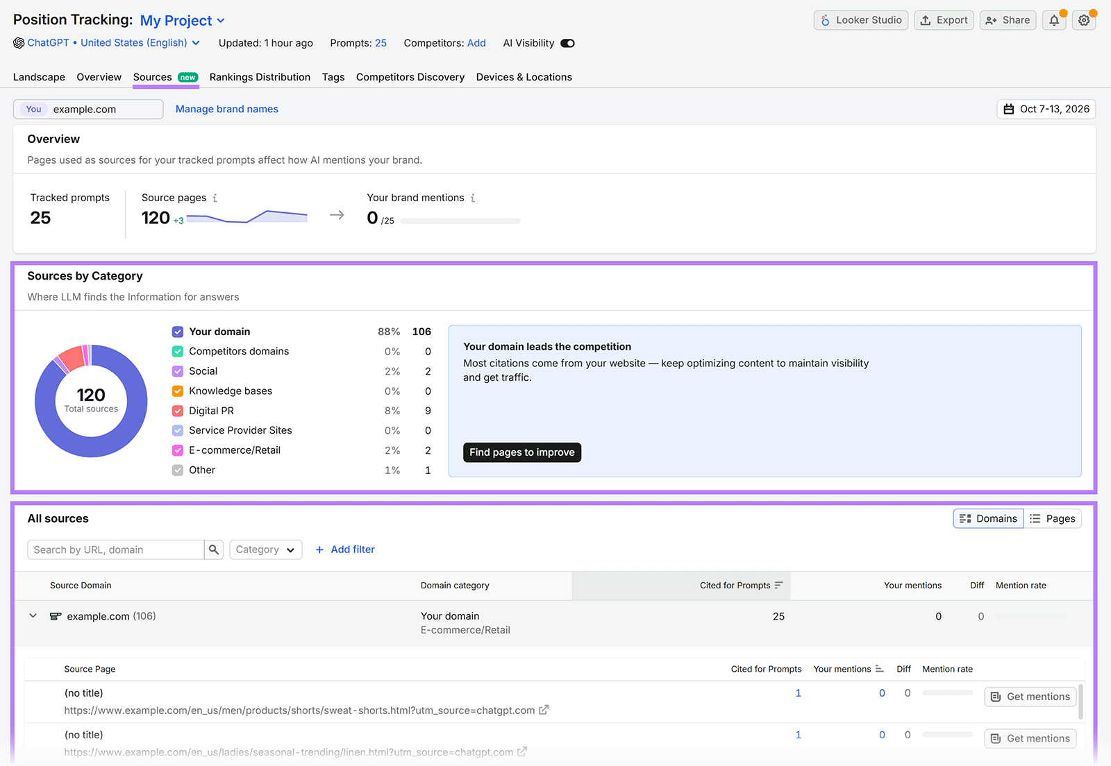Toggle the AI Visibility switch

(x=567, y=43)
